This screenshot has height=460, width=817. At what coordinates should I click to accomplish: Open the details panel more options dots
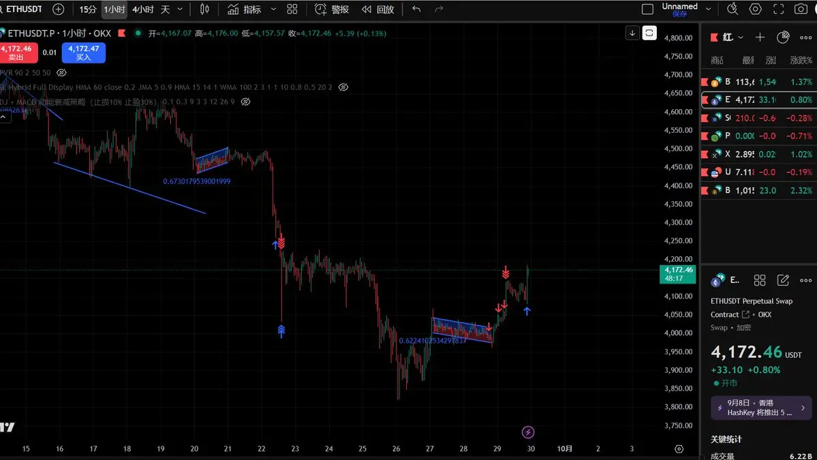pos(805,280)
